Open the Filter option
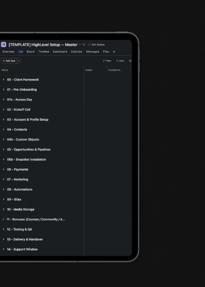 coord(107,61)
